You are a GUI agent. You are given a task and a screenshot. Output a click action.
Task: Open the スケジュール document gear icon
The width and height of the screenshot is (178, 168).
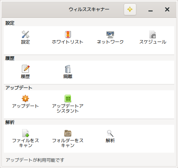click(153, 35)
